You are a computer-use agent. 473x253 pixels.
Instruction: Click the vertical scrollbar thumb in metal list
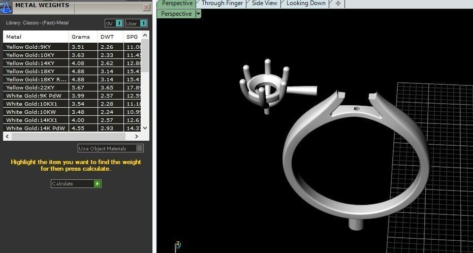pos(145,56)
